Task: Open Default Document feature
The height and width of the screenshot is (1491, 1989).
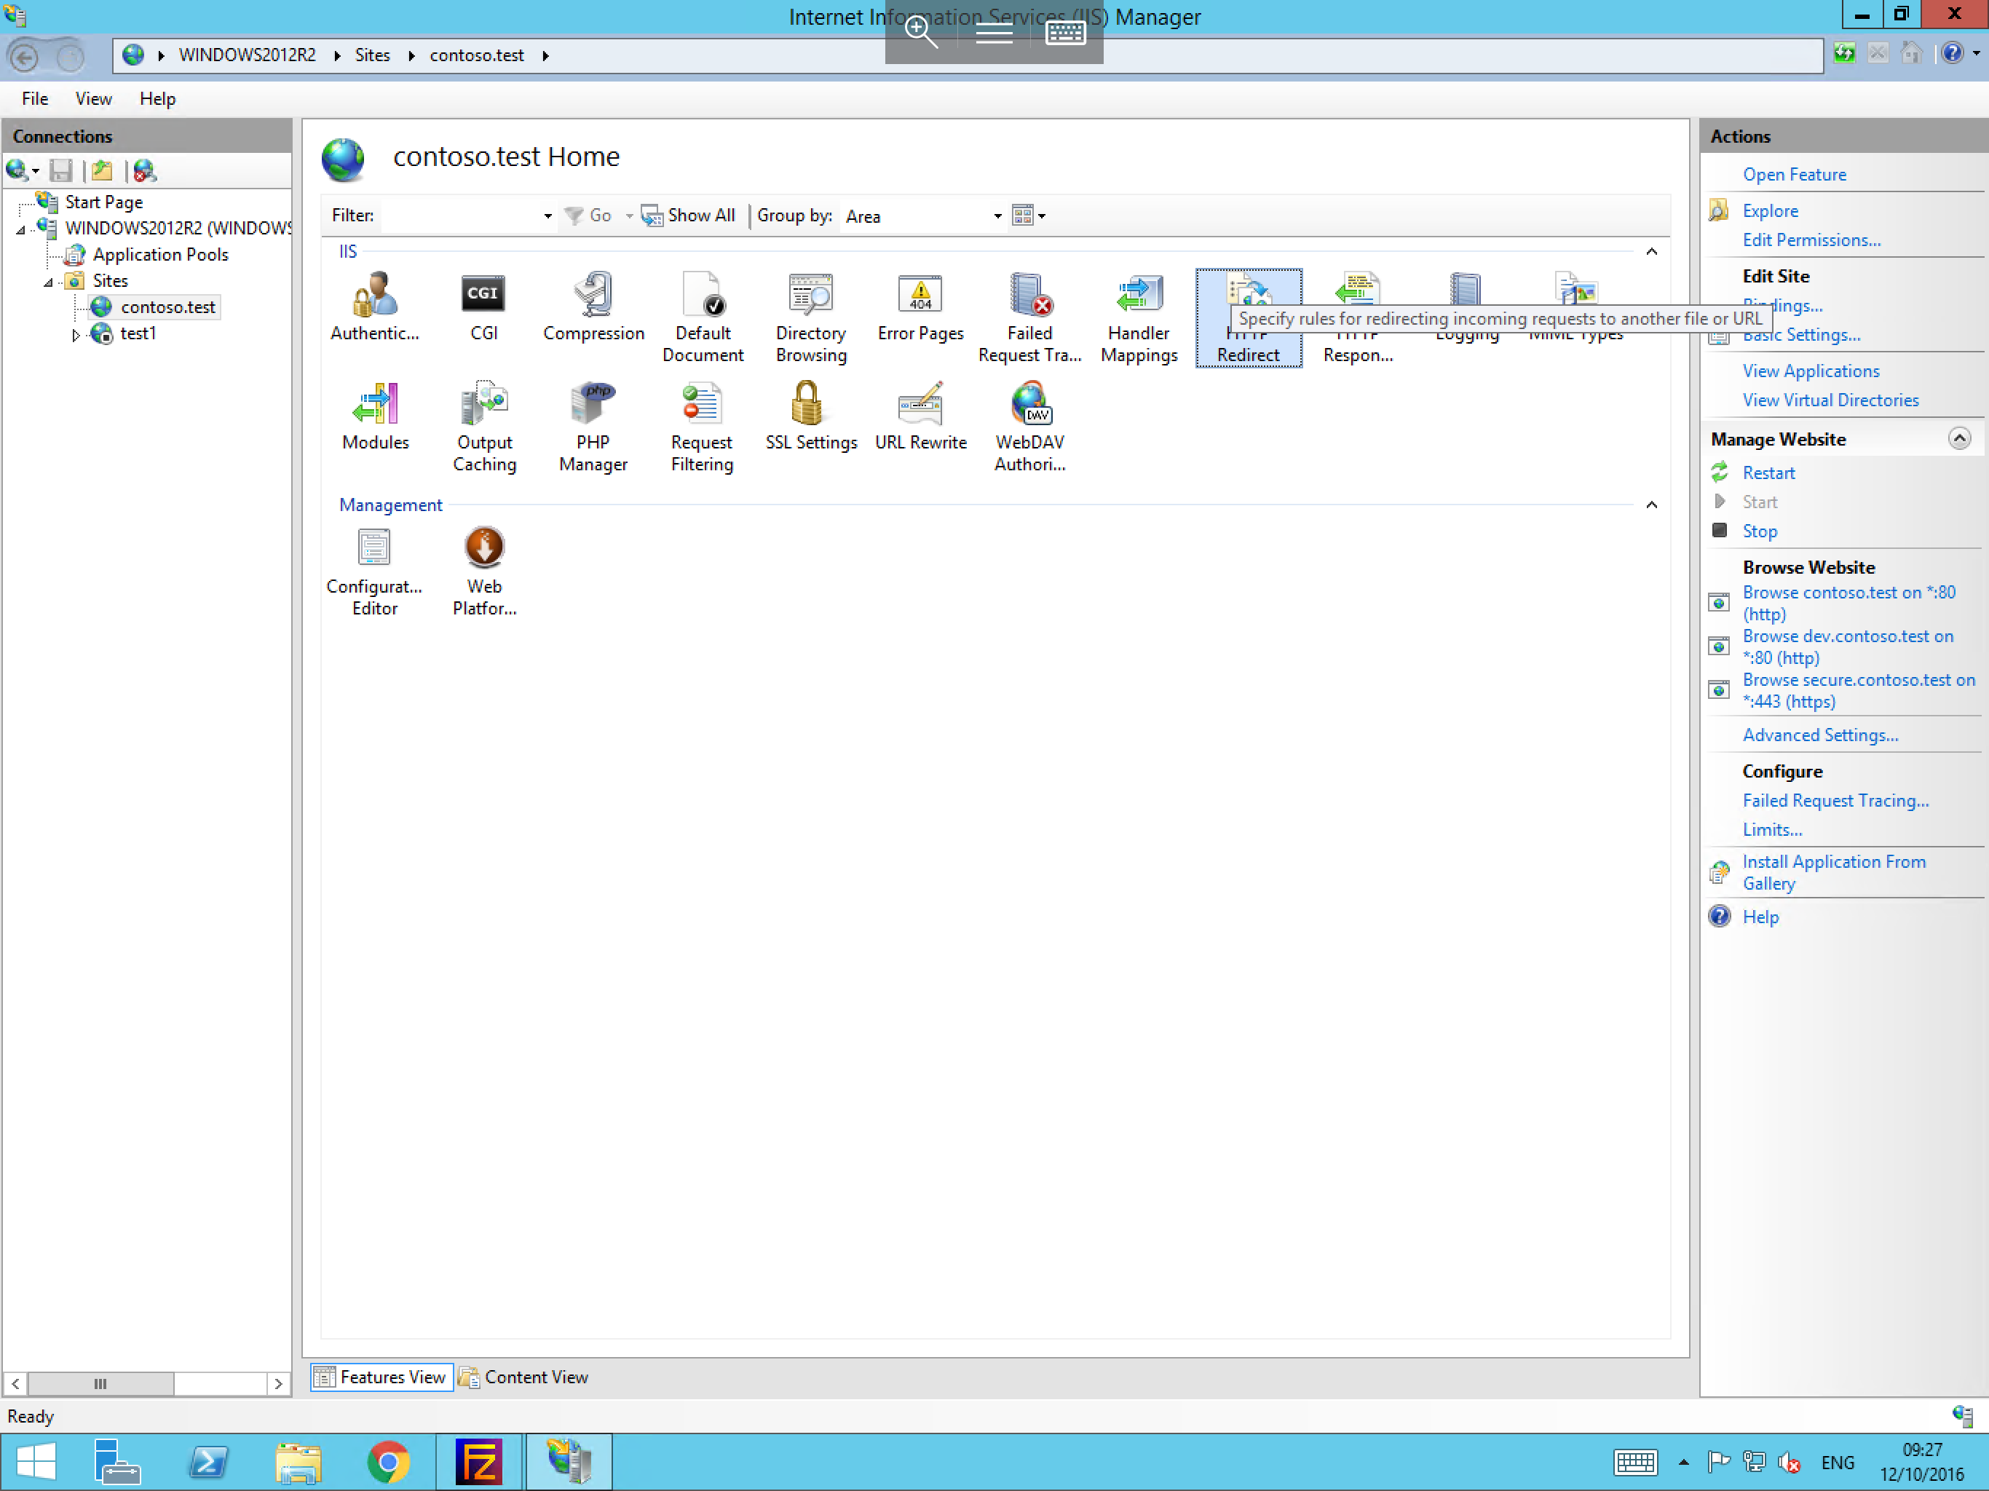Action: pyautogui.click(x=703, y=317)
